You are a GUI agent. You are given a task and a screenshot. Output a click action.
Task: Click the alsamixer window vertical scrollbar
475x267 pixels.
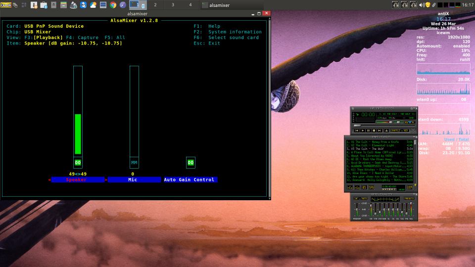(x=270, y=108)
